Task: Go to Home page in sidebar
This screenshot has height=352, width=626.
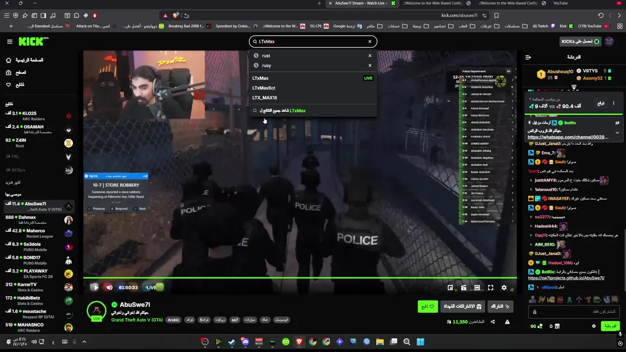Action: tap(24, 60)
